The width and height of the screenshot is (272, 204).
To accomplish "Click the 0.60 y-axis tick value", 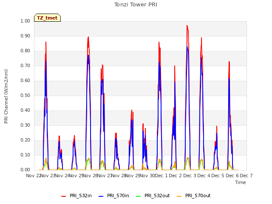I will tap(25, 80).
